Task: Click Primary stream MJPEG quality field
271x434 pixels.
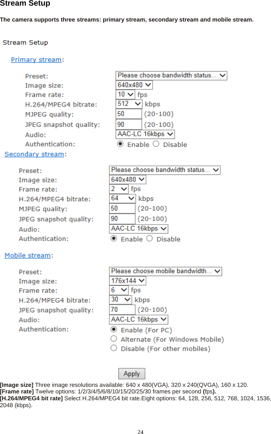Action: point(128,114)
